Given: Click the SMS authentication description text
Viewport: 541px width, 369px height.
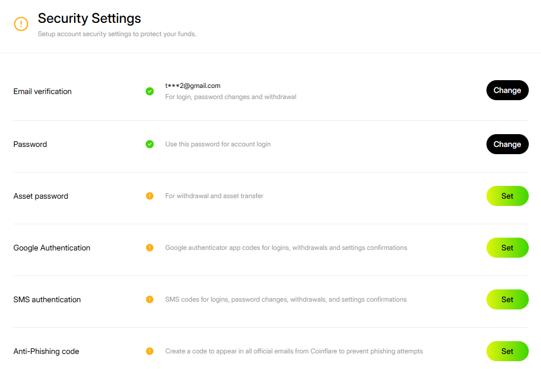Looking at the screenshot, I should [286, 299].
